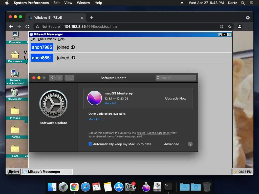
Task: Open System Preferences gear in Dock
Action: [x=130, y=187]
